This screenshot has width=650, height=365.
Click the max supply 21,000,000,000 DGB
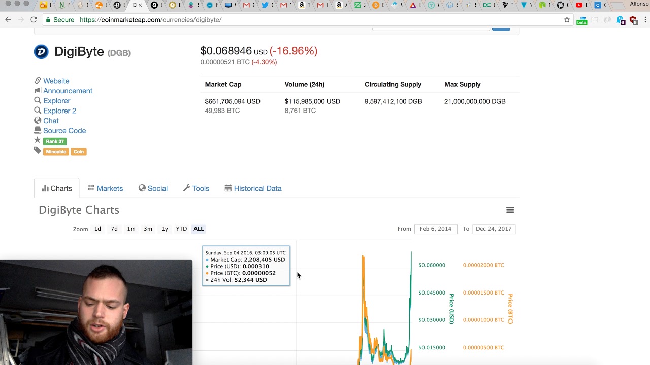[x=475, y=101]
